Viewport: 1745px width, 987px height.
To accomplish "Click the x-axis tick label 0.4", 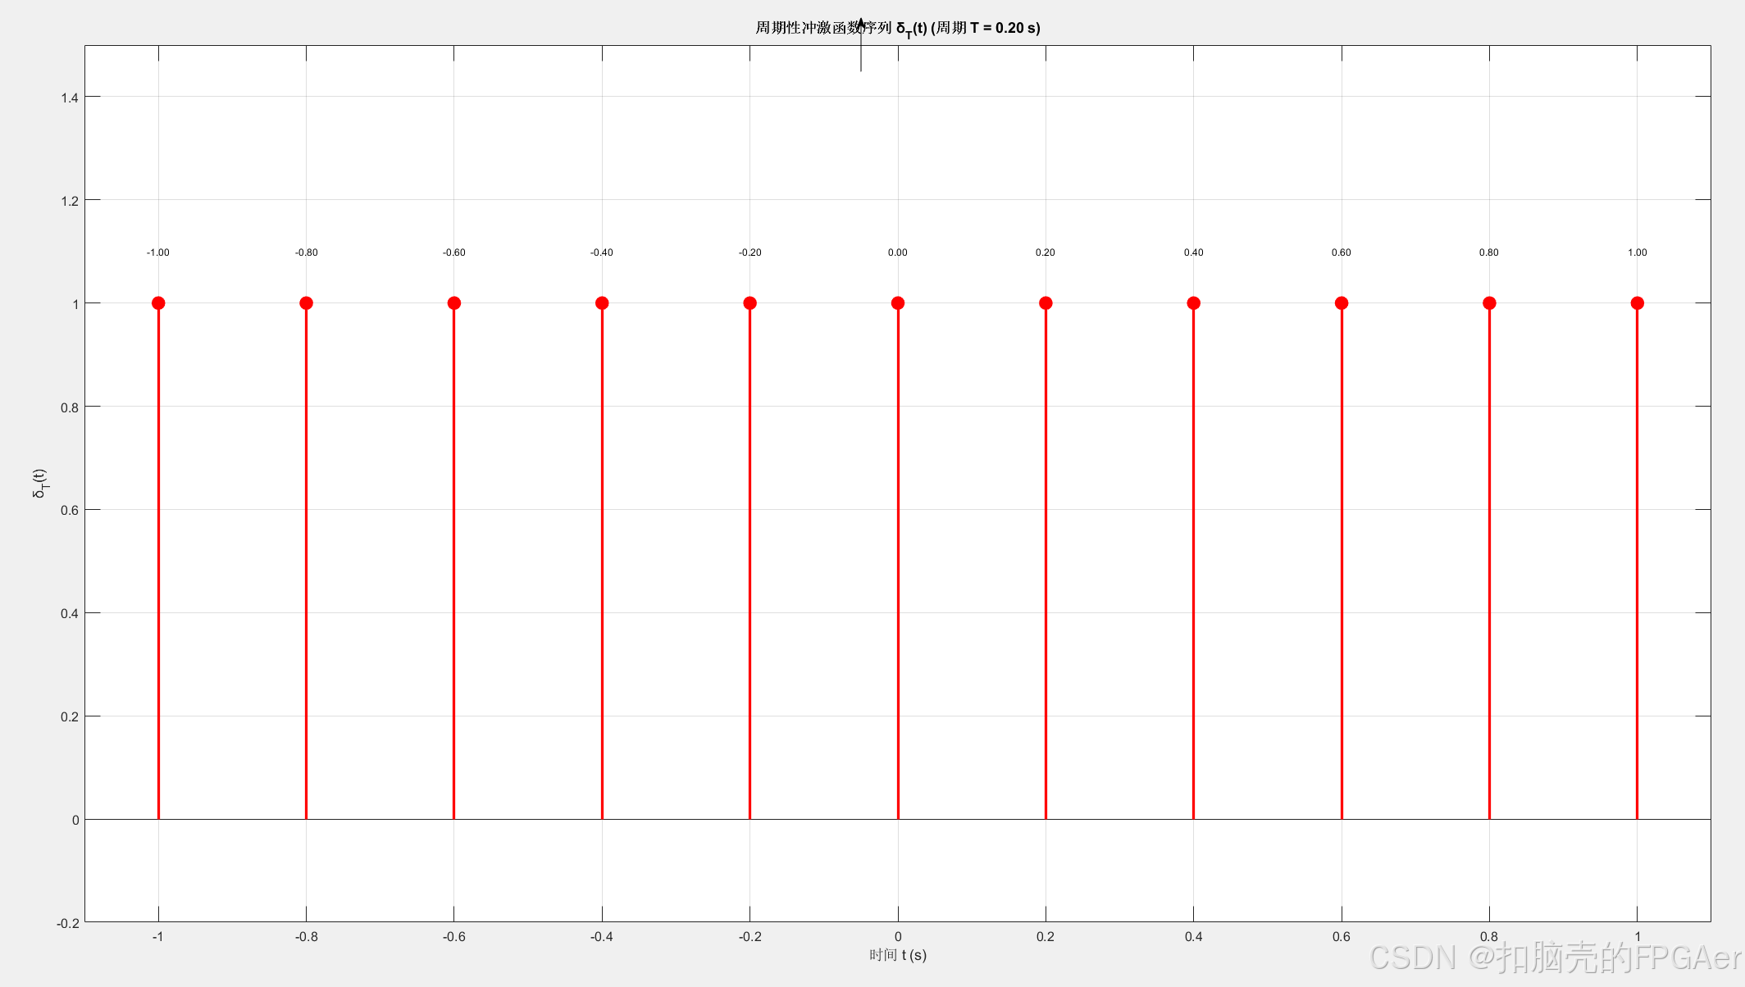I will [x=1193, y=936].
